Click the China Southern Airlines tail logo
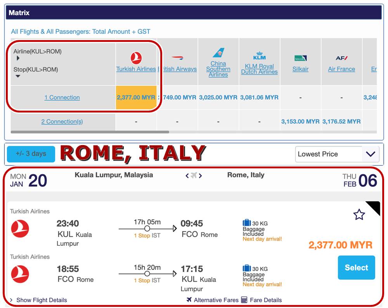Screen dimensions: 388x308 (x=218, y=53)
